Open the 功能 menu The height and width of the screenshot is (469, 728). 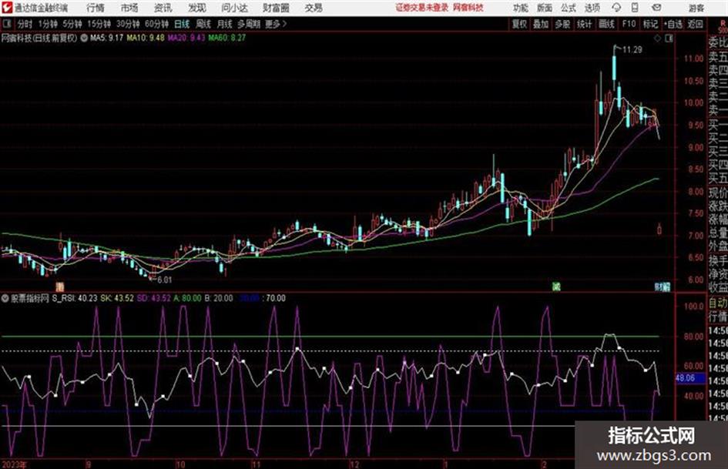[x=521, y=8]
